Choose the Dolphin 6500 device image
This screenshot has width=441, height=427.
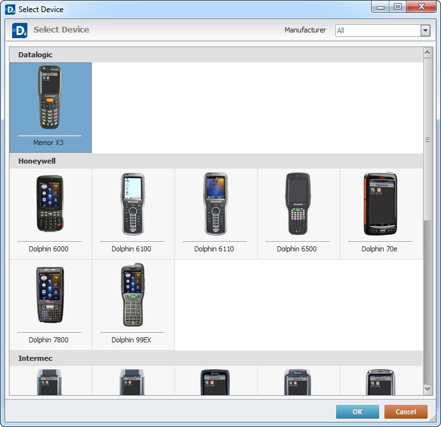[298, 204]
